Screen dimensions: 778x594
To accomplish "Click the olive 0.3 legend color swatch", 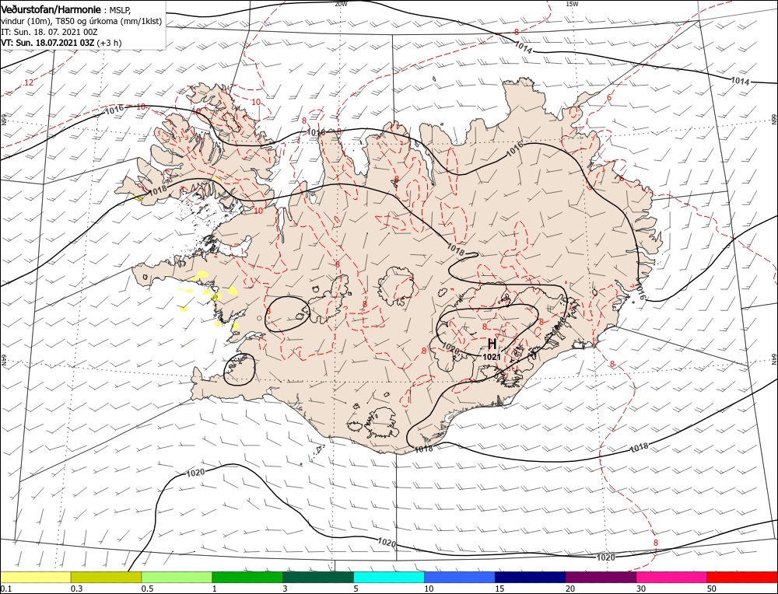I will [x=106, y=577].
